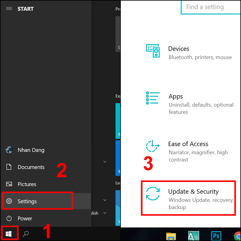The image size is (241, 241).
Task: Open File Explorer from taskbar
Action: click(171, 236)
